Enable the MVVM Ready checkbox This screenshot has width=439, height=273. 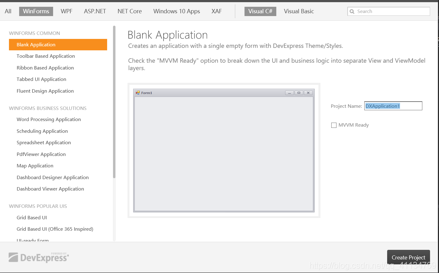[334, 125]
